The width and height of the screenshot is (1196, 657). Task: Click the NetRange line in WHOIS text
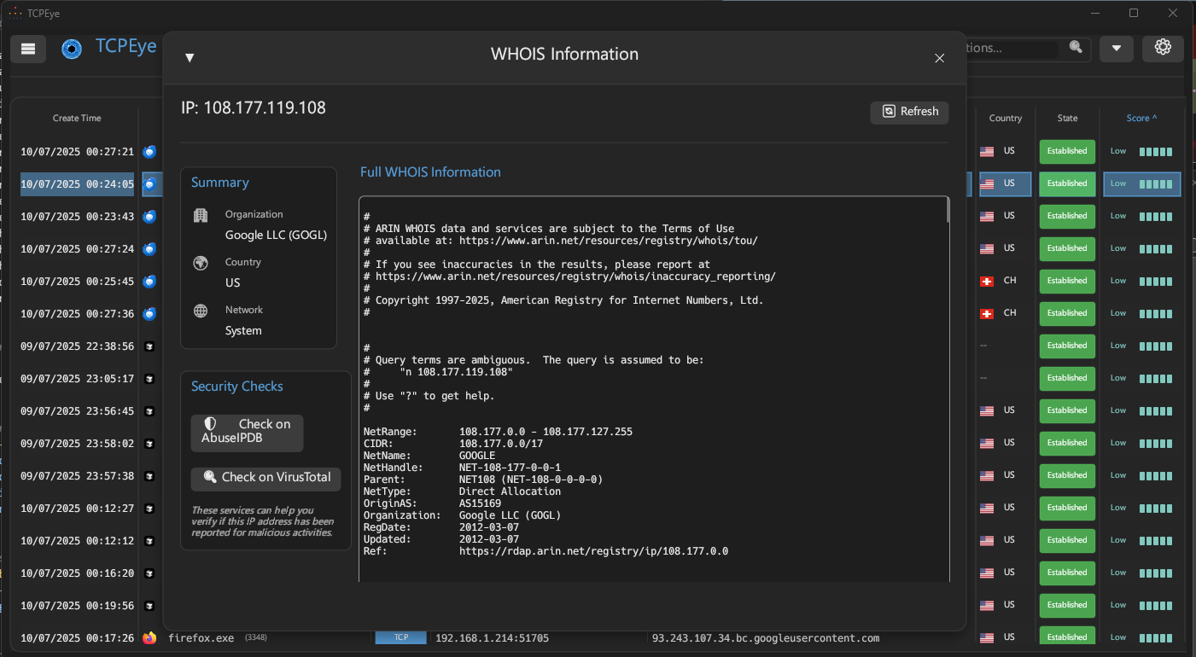499,432
